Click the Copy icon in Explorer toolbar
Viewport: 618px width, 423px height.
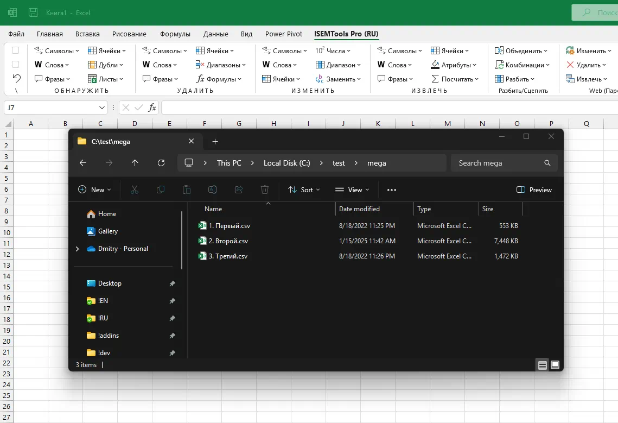point(161,190)
